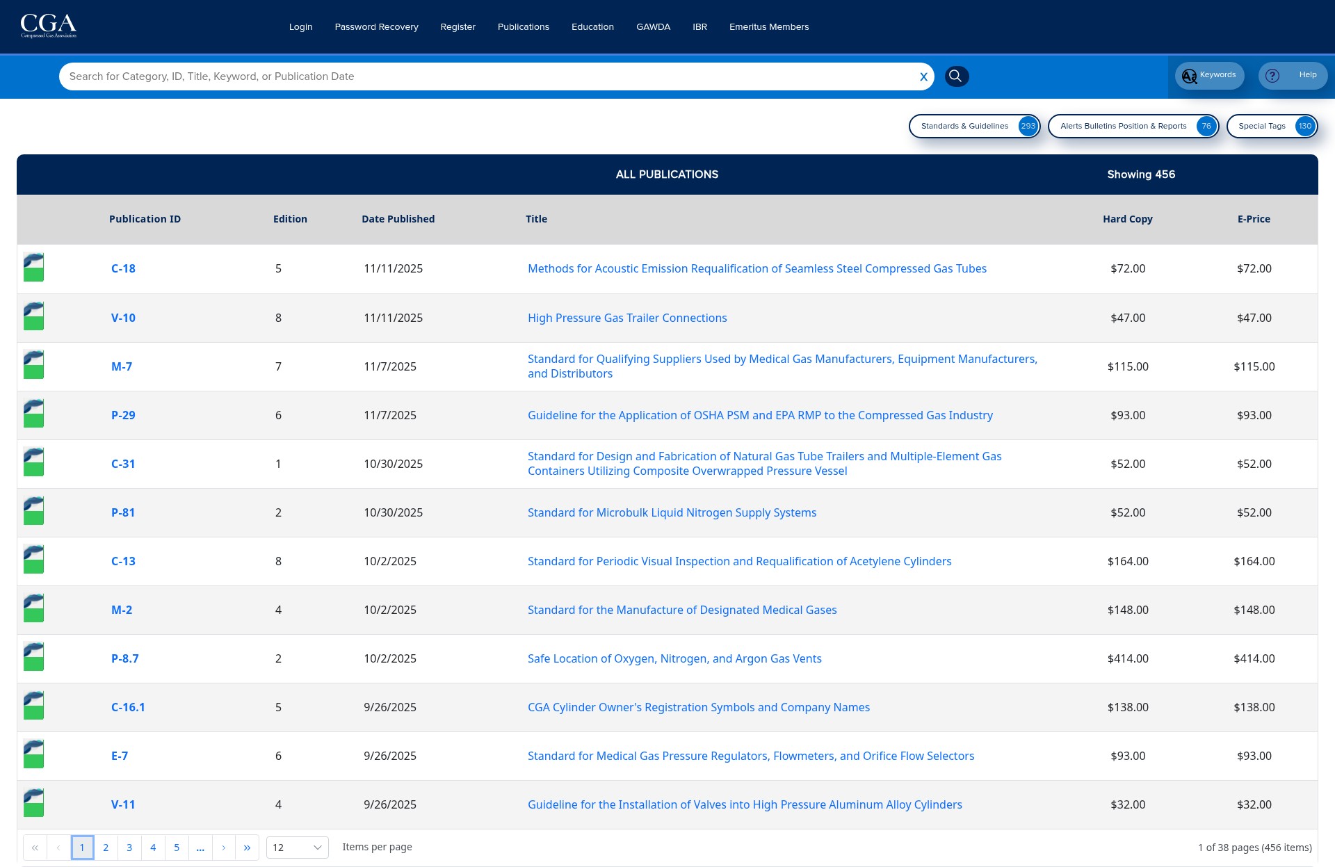The image size is (1335, 867).
Task: Sort by Hard Copy column header
Action: pyautogui.click(x=1127, y=219)
